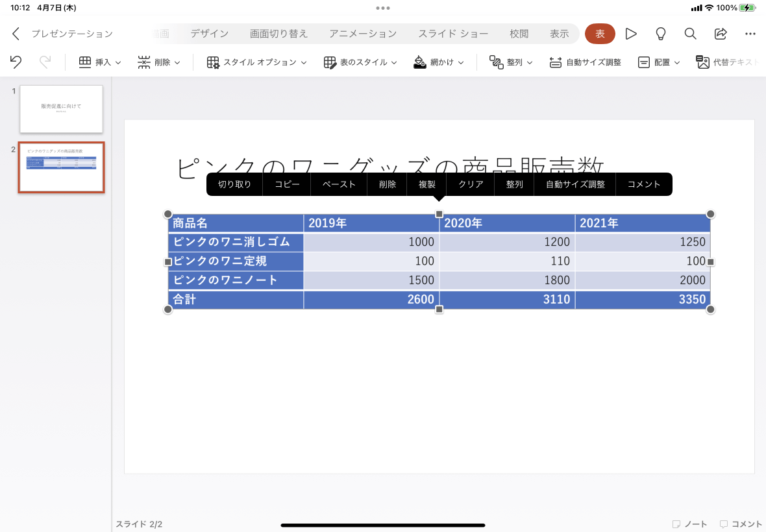Screen dimensions: 766x532
Task: Select slide 2 thumbnail
Action: click(61, 167)
